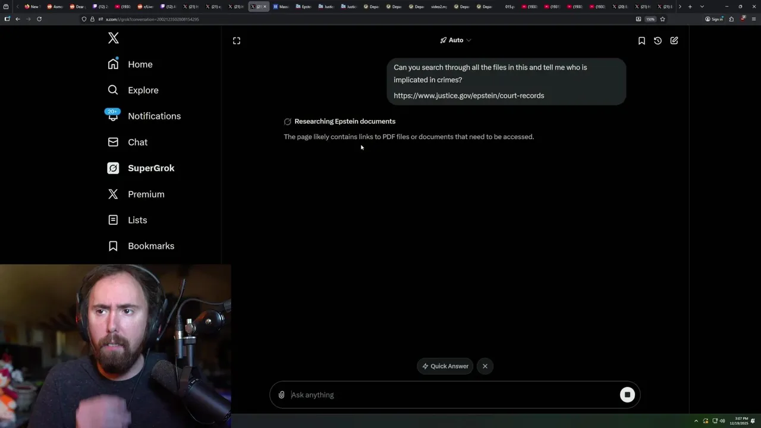Open Windows notification center bell
Viewport: 761px width, 428px height.
[x=753, y=421]
